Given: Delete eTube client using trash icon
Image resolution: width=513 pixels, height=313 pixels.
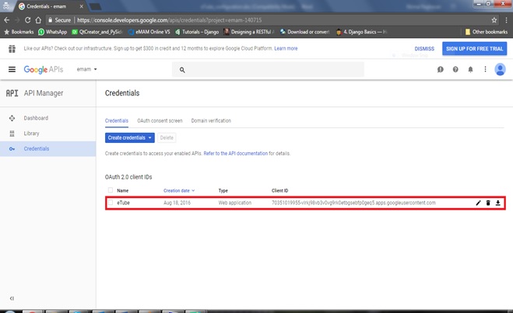Looking at the screenshot, I should [x=488, y=203].
